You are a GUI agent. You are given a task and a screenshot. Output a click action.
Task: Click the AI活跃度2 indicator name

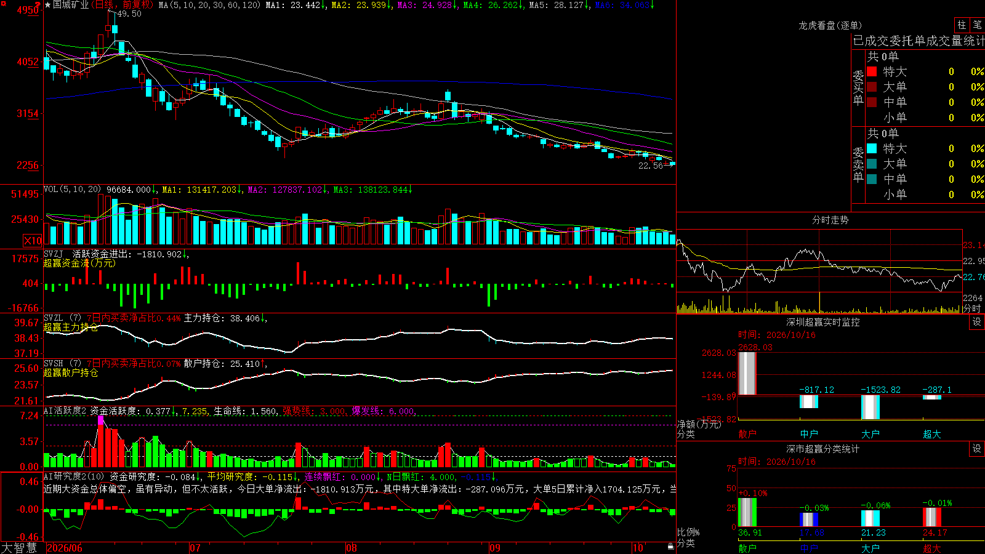65,411
